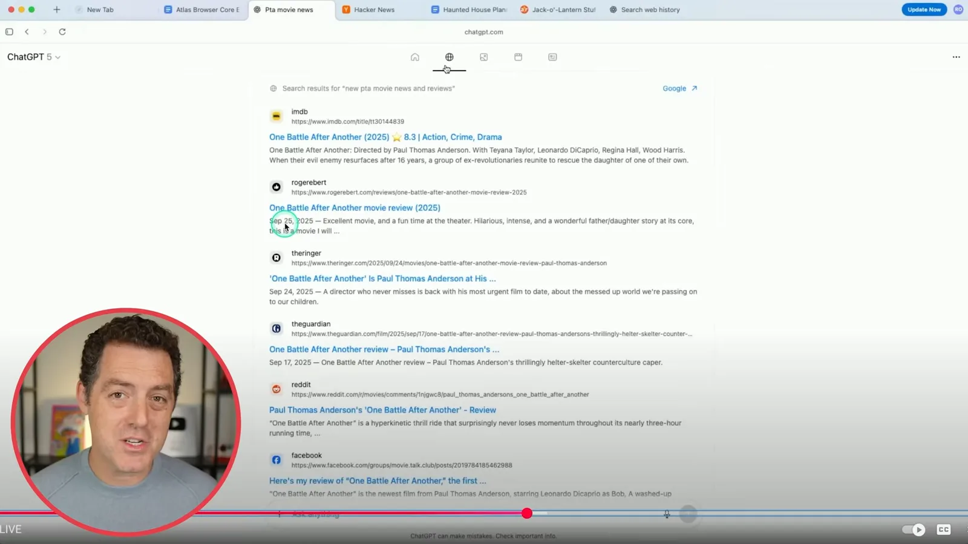The image size is (968, 544).
Task: Click the Update Now button
Action: (x=924, y=10)
